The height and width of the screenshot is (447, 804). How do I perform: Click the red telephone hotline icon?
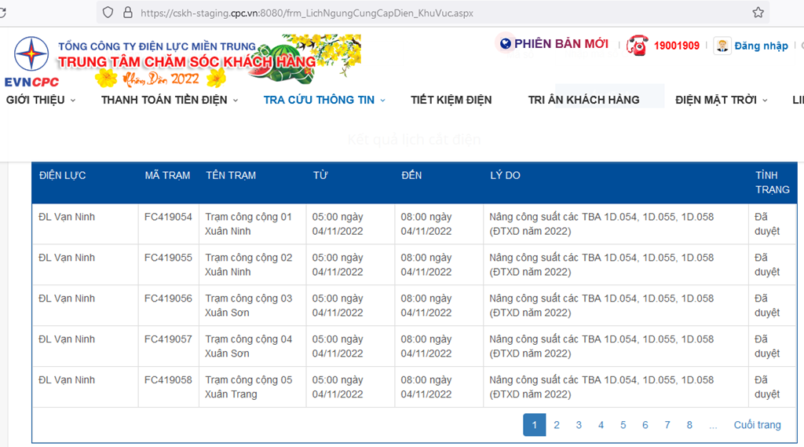coord(637,46)
